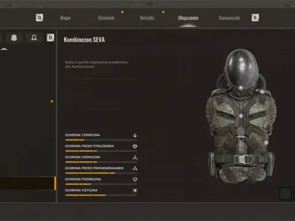The width and height of the screenshot is (295, 221).
Task: Select the chest center upgrade point
Action: pos(241,116)
